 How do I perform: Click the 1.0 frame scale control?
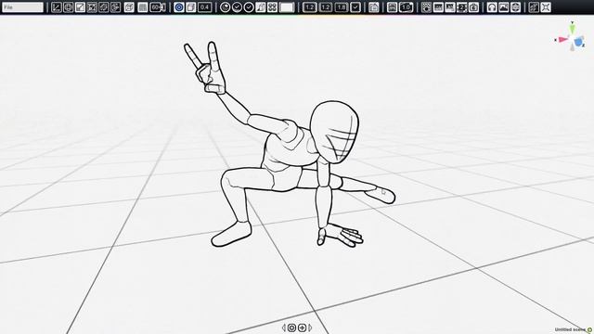406,7
